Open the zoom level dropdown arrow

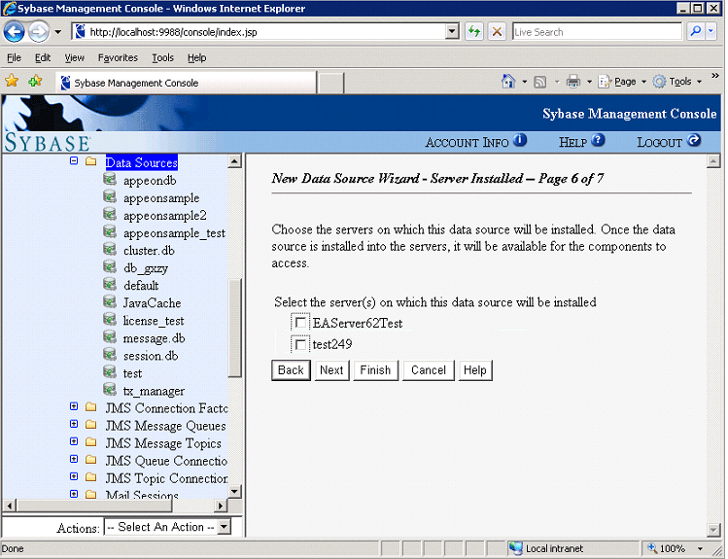coord(700,548)
